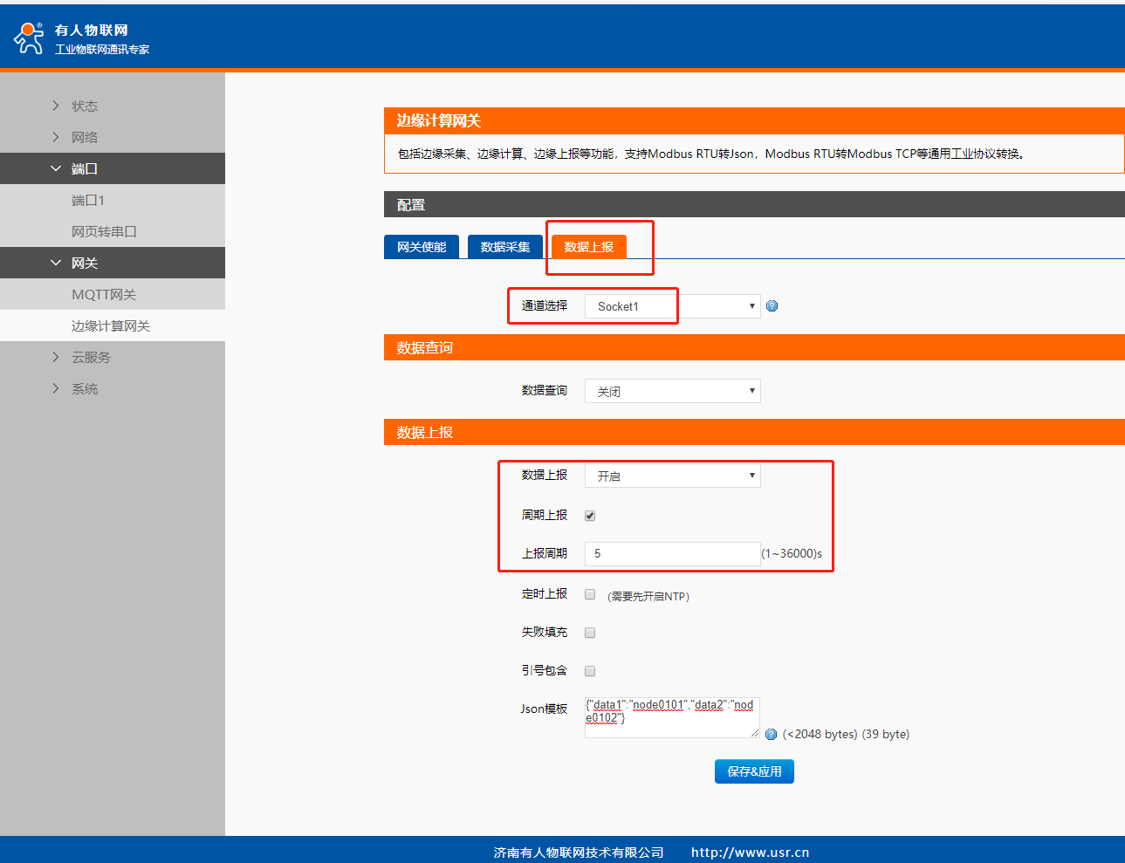The width and height of the screenshot is (1125, 863).
Task: Click the 保存&应用 button
Action: click(754, 771)
